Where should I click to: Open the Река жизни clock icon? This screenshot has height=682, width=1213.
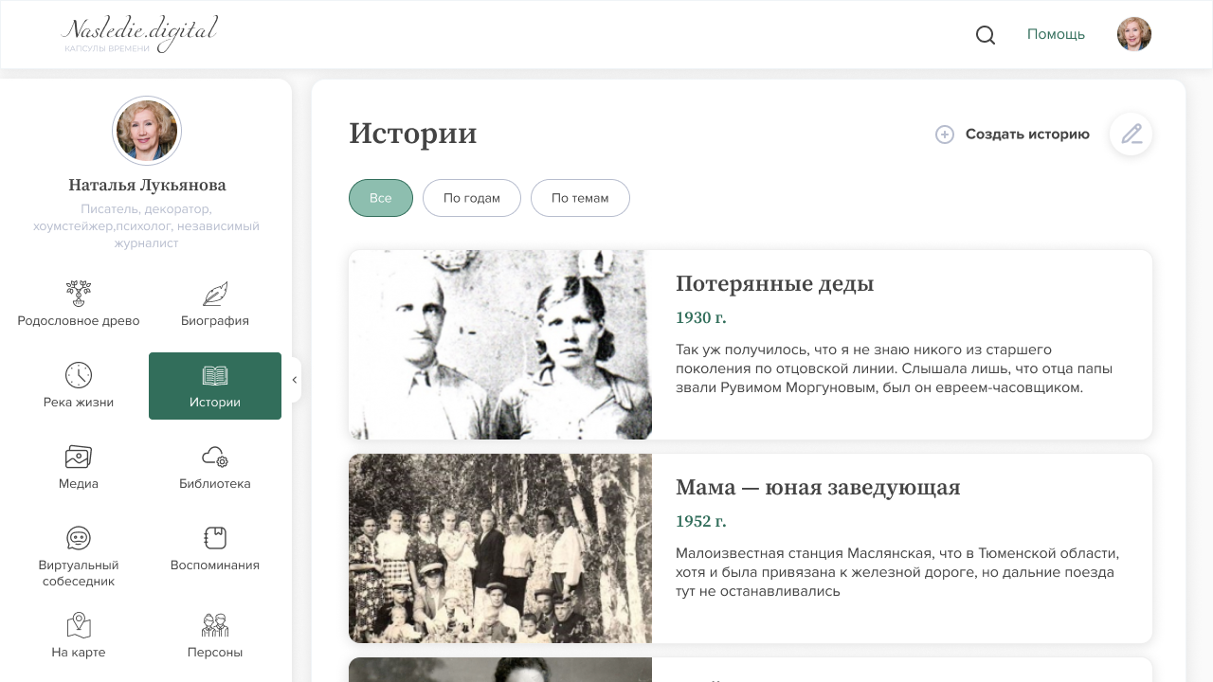tap(79, 375)
